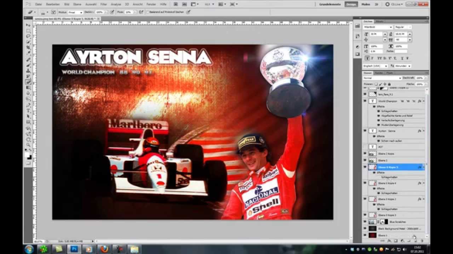The width and height of the screenshot is (453, 254).
Task: Select the Eyedropper tool
Action: (x=28, y=53)
